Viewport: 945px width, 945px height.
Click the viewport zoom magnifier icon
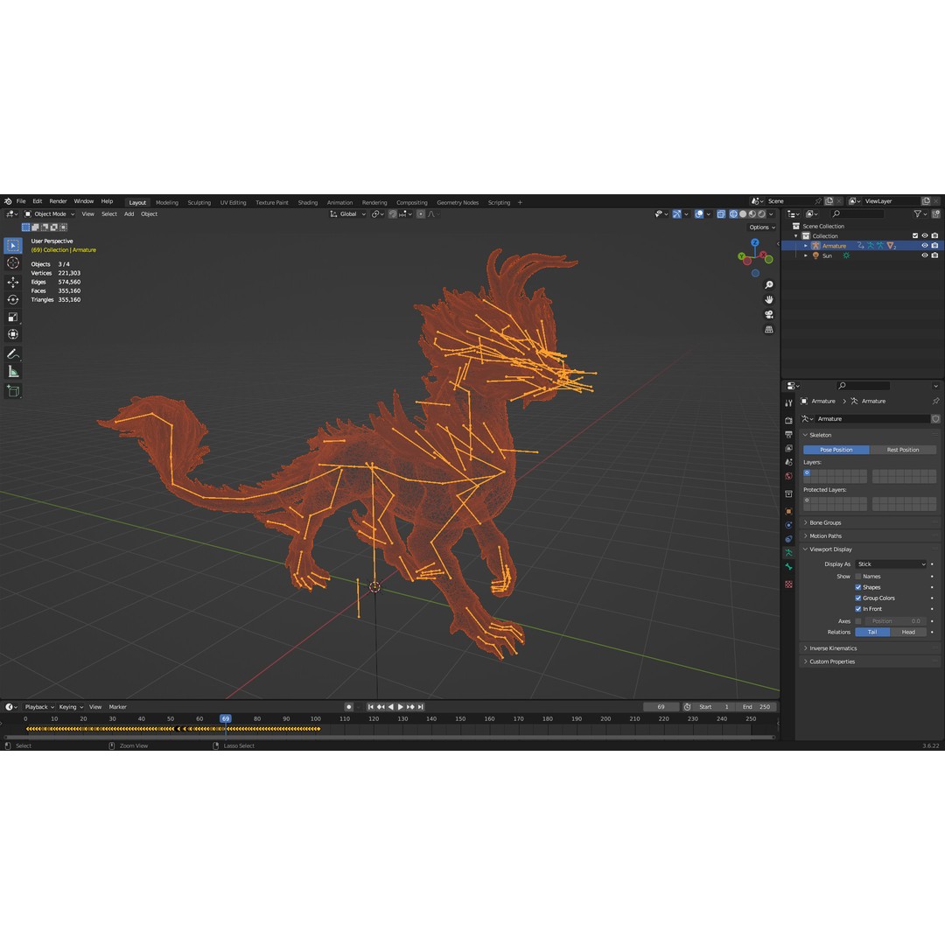[769, 284]
